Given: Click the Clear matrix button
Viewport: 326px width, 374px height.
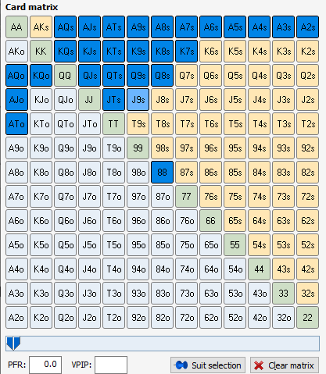Looking at the screenshot, I should point(285,365).
